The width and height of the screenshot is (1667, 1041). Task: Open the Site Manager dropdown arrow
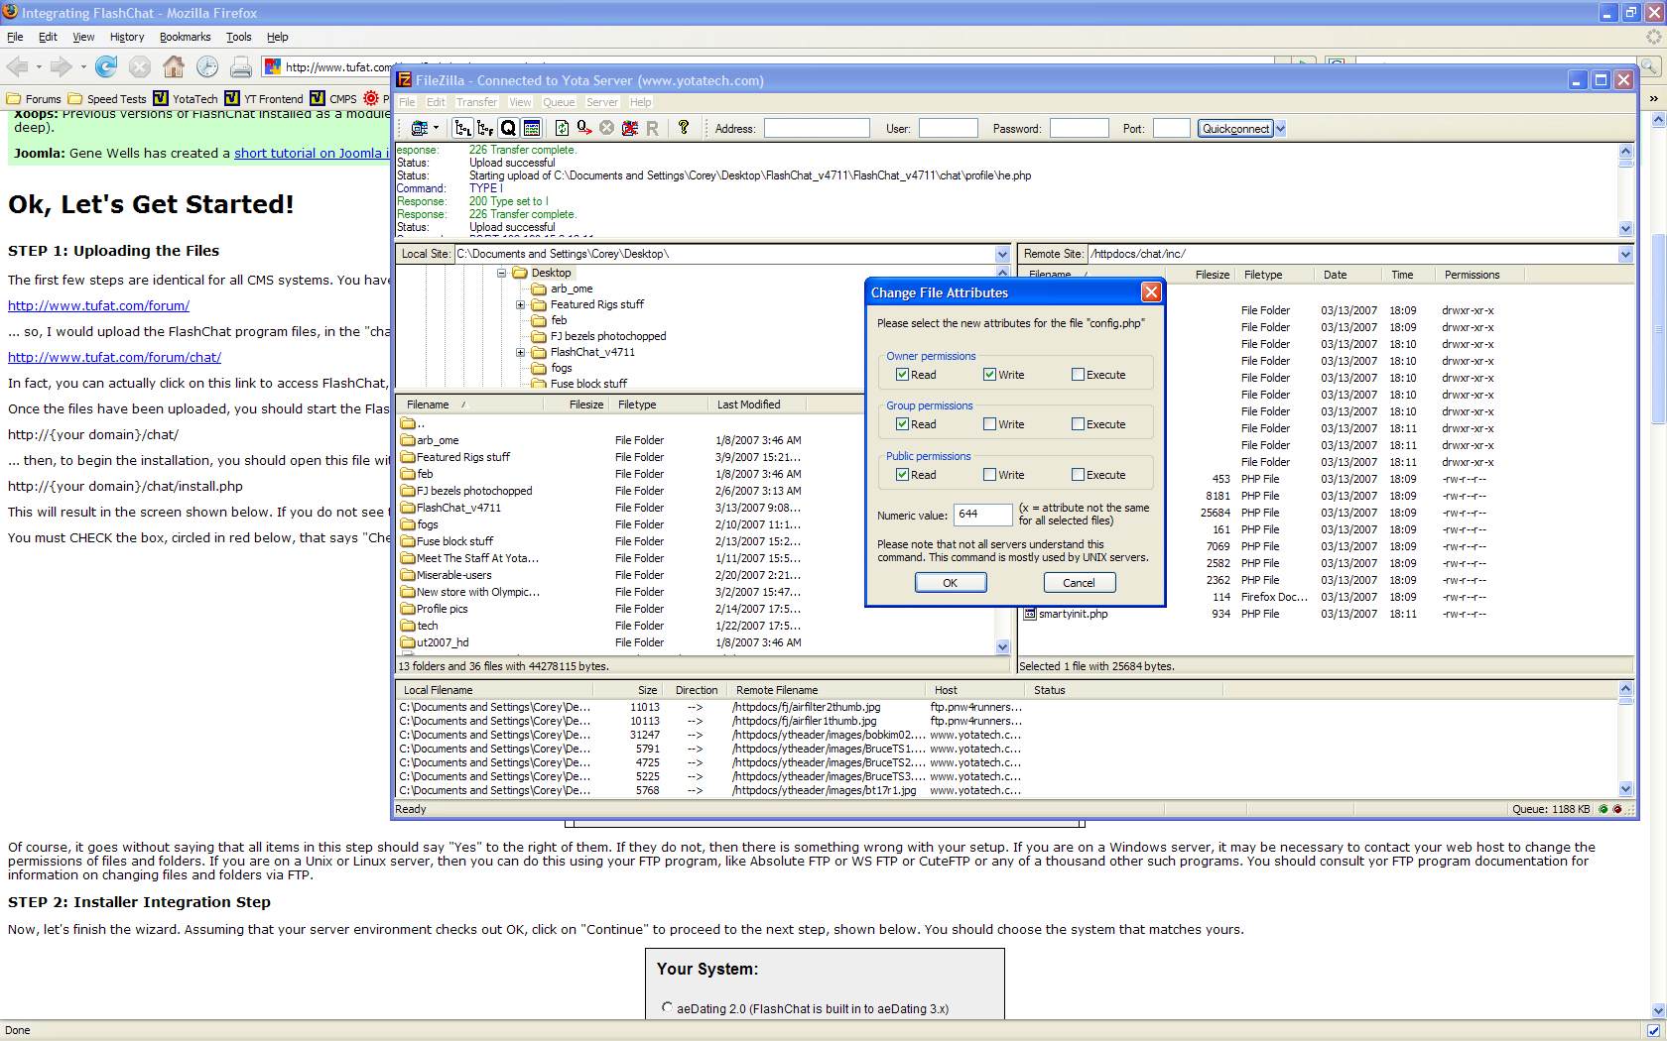[x=436, y=128]
